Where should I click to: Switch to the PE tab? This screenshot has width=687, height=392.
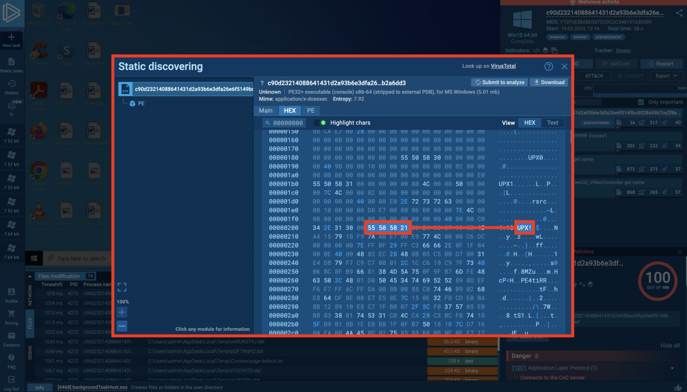[x=310, y=110]
